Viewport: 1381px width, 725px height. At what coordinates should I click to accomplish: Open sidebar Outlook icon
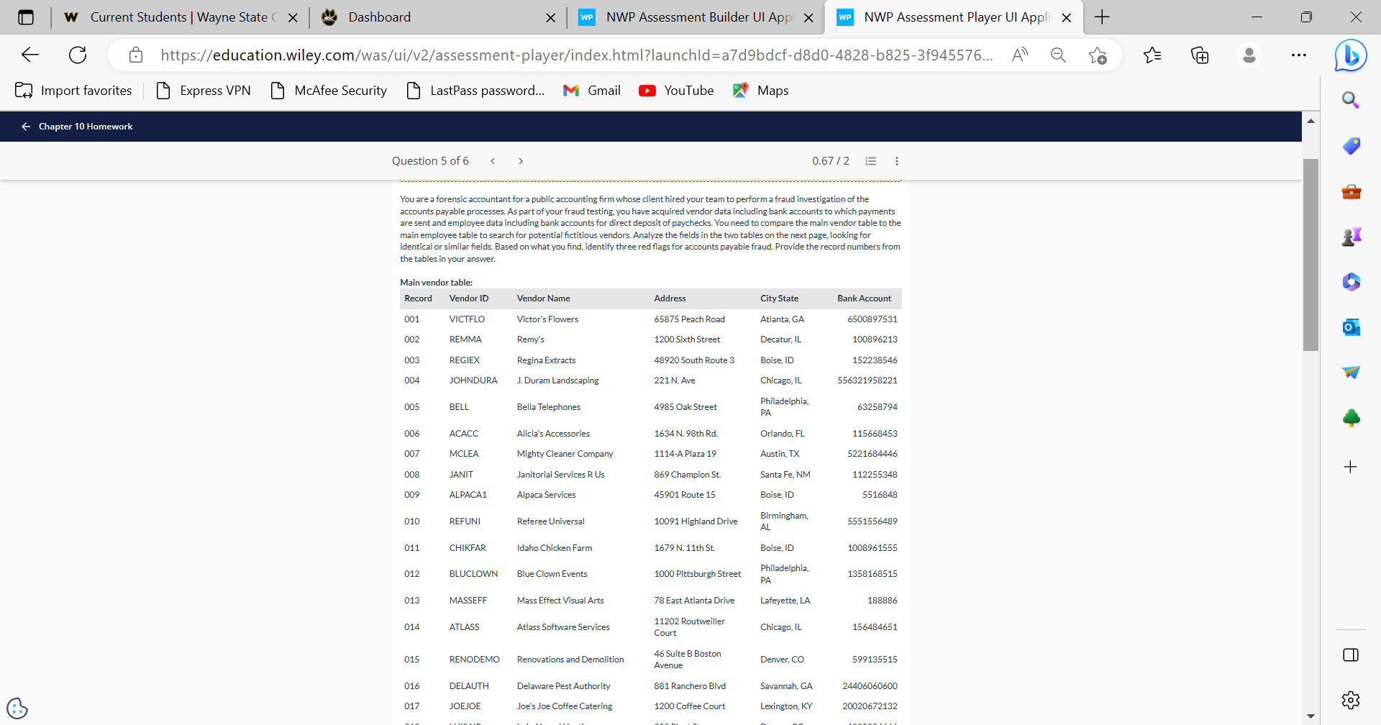pyautogui.click(x=1351, y=327)
